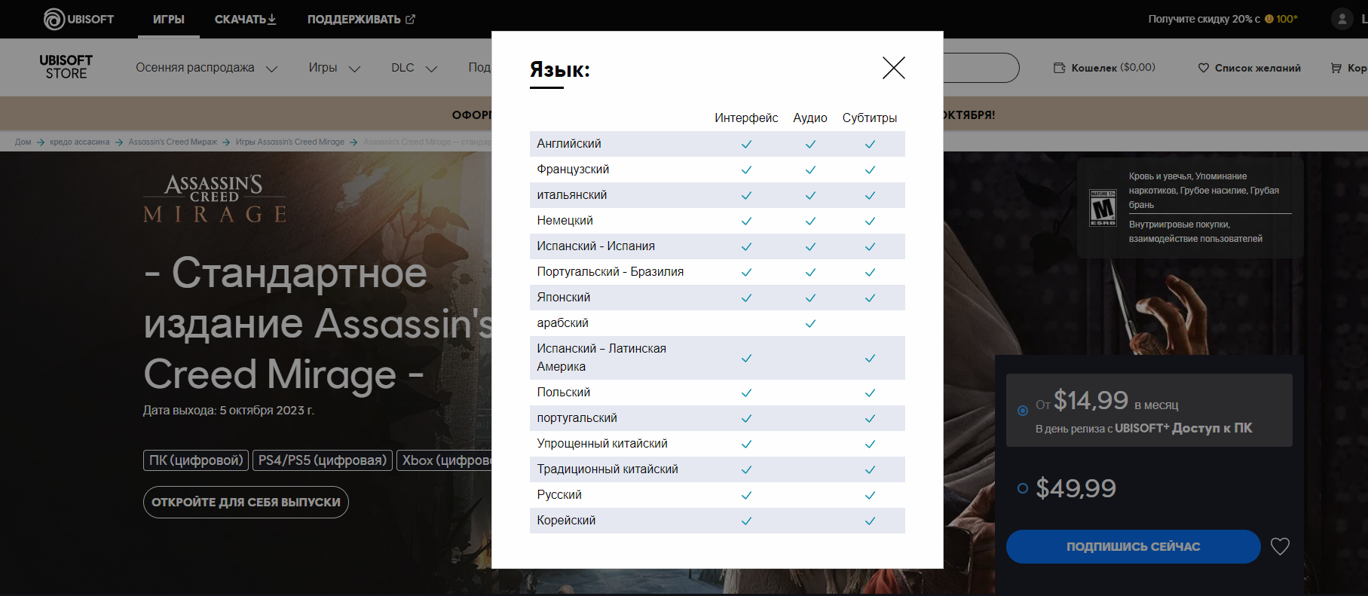Screen dimensions: 1368x596
Task: Click the subtitles checkmark for Корейский
Action: (870, 521)
